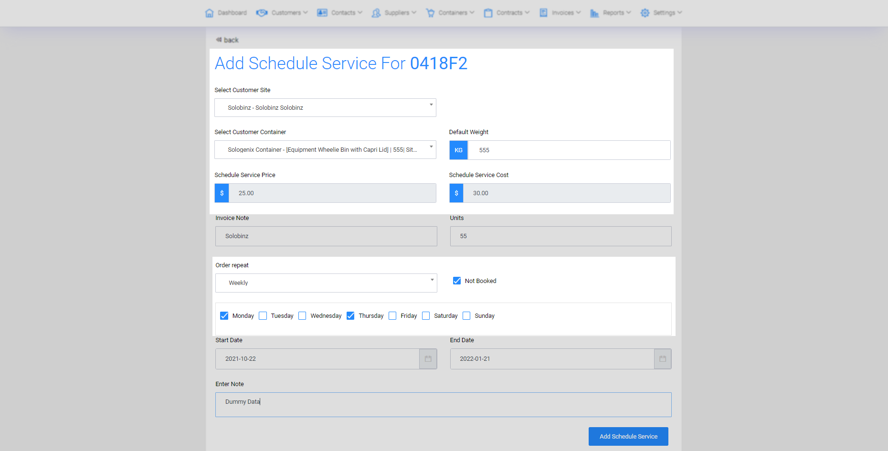Click the Customers handshake icon
Screen dimensions: 888x451
pos(262,13)
